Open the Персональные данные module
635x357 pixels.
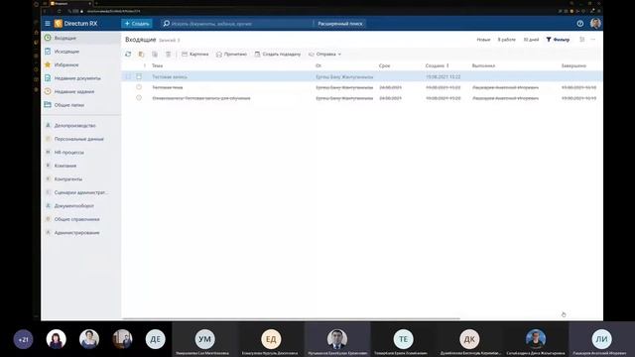click(81, 139)
